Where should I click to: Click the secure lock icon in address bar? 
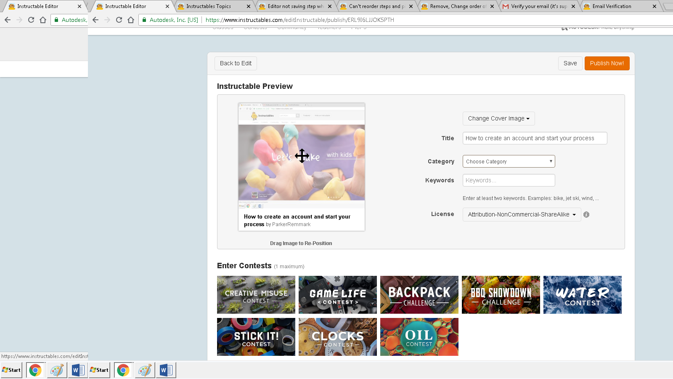(x=144, y=20)
